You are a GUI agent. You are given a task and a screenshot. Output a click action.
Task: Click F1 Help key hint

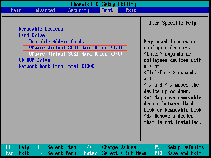(x=17, y=147)
